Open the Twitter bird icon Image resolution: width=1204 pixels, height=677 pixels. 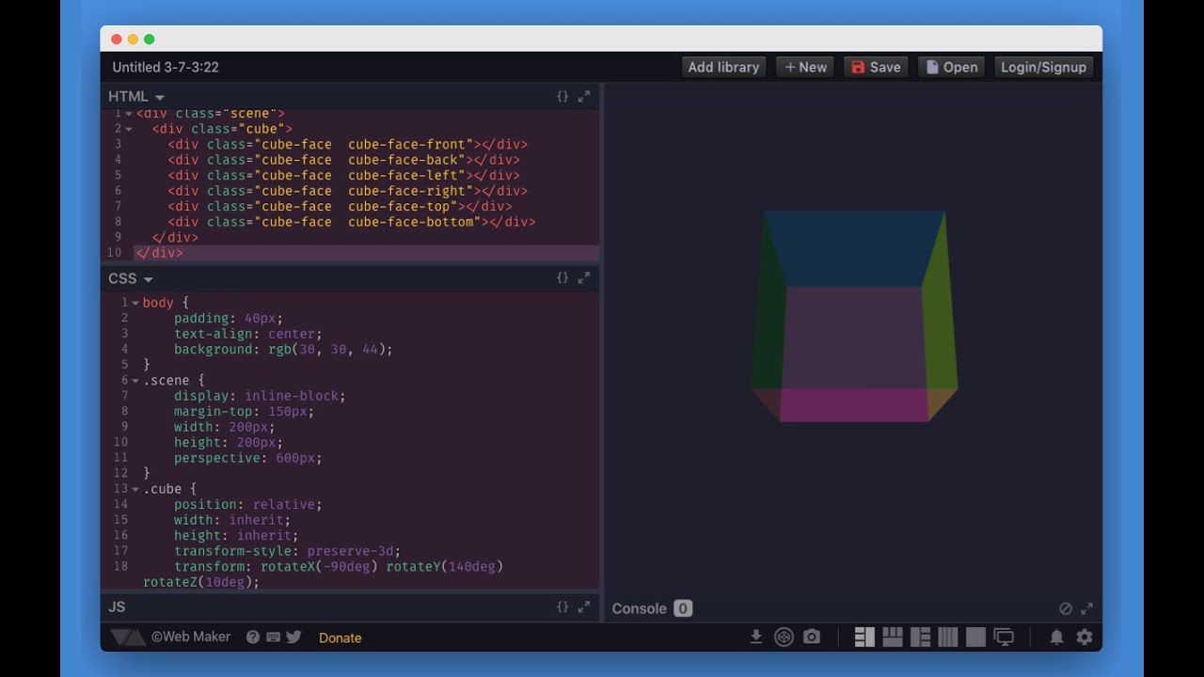pos(293,637)
